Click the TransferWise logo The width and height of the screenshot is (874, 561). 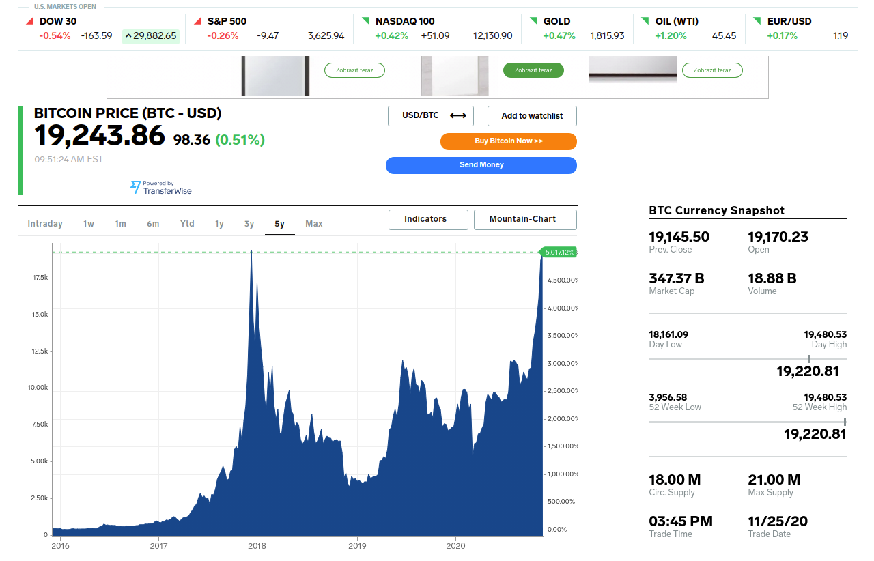(161, 187)
